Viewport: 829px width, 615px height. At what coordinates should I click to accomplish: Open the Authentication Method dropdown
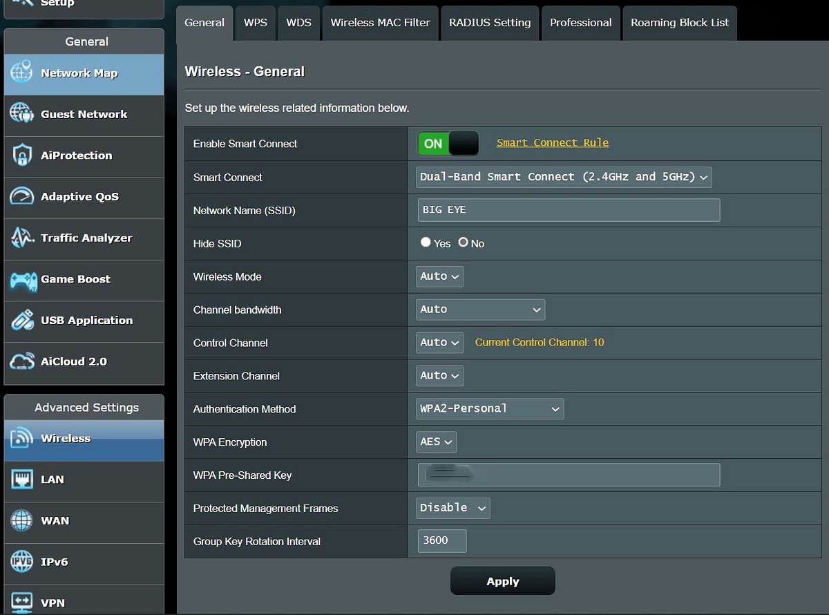coord(490,408)
